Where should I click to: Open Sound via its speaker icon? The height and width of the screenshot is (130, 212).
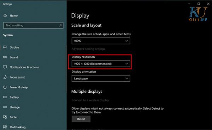5,57
